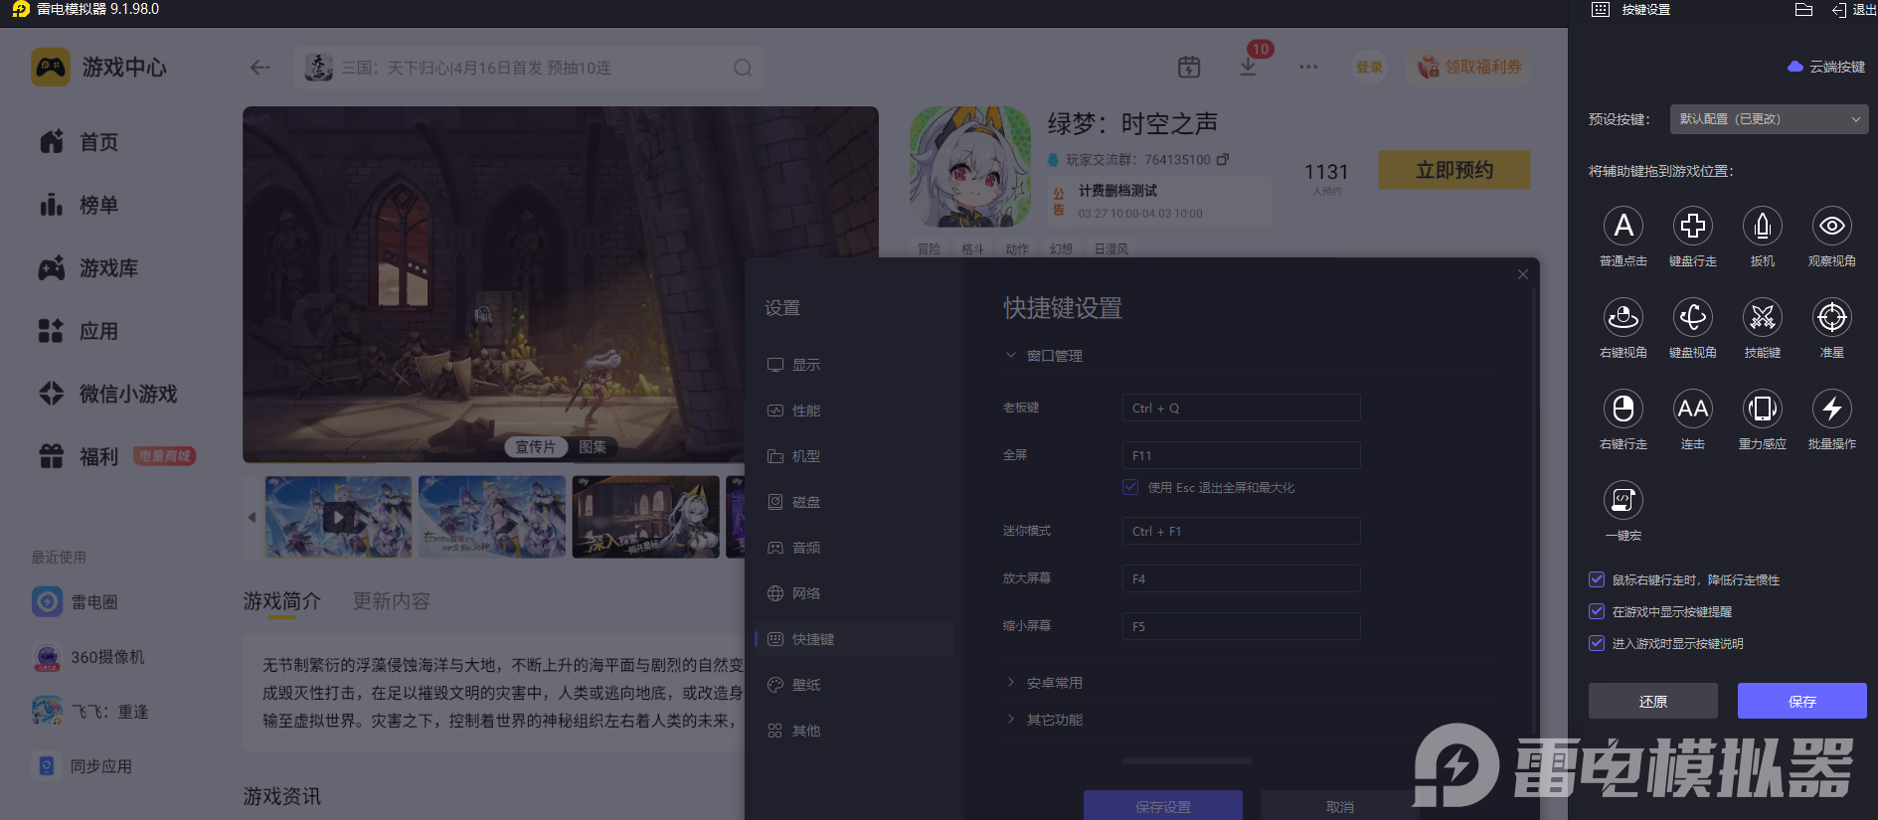Image resolution: width=1878 pixels, height=820 pixels.
Task: Open 微信小游戏 in sidebar
Action: (108, 394)
